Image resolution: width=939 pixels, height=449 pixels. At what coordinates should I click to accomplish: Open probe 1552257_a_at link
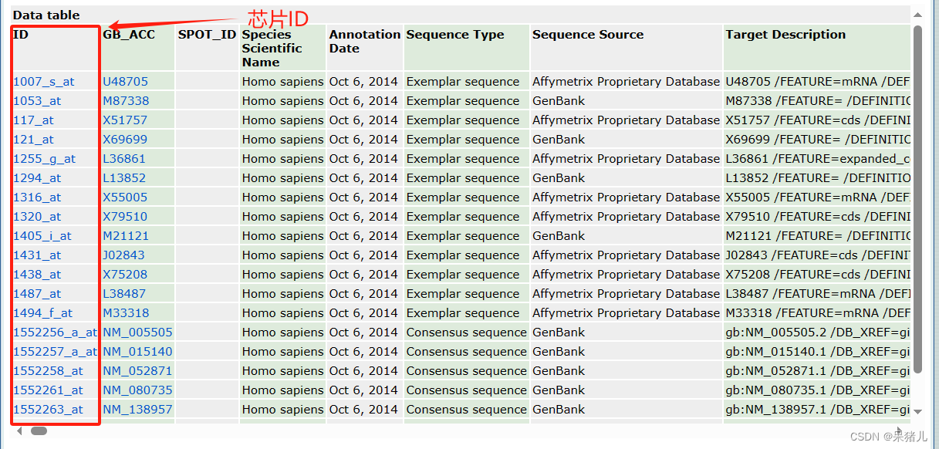pyautogui.click(x=55, y=352)
